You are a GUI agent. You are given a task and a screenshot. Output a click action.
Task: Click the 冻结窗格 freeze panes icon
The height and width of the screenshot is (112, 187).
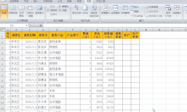pos(125,8)
